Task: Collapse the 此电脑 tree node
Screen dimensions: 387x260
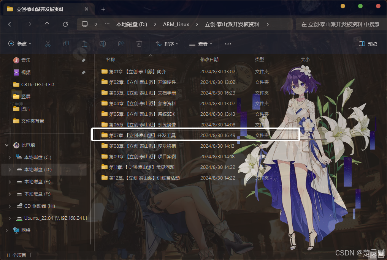Action: point(7,145)
